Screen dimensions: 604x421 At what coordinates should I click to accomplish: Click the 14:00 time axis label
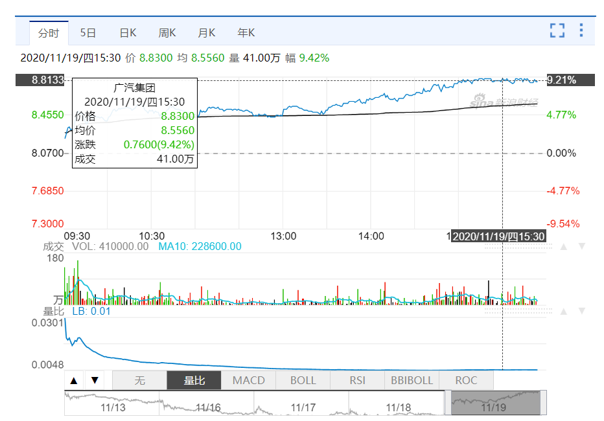point(371,236)
